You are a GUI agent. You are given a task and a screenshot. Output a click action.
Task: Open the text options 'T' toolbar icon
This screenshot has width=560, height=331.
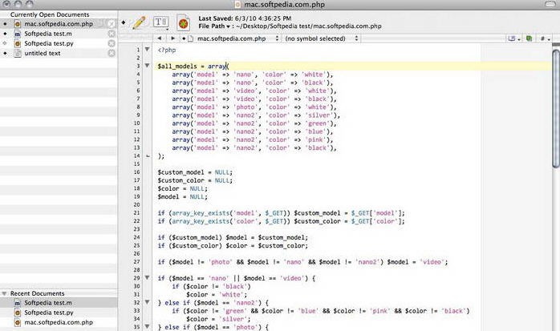point(160,22)
